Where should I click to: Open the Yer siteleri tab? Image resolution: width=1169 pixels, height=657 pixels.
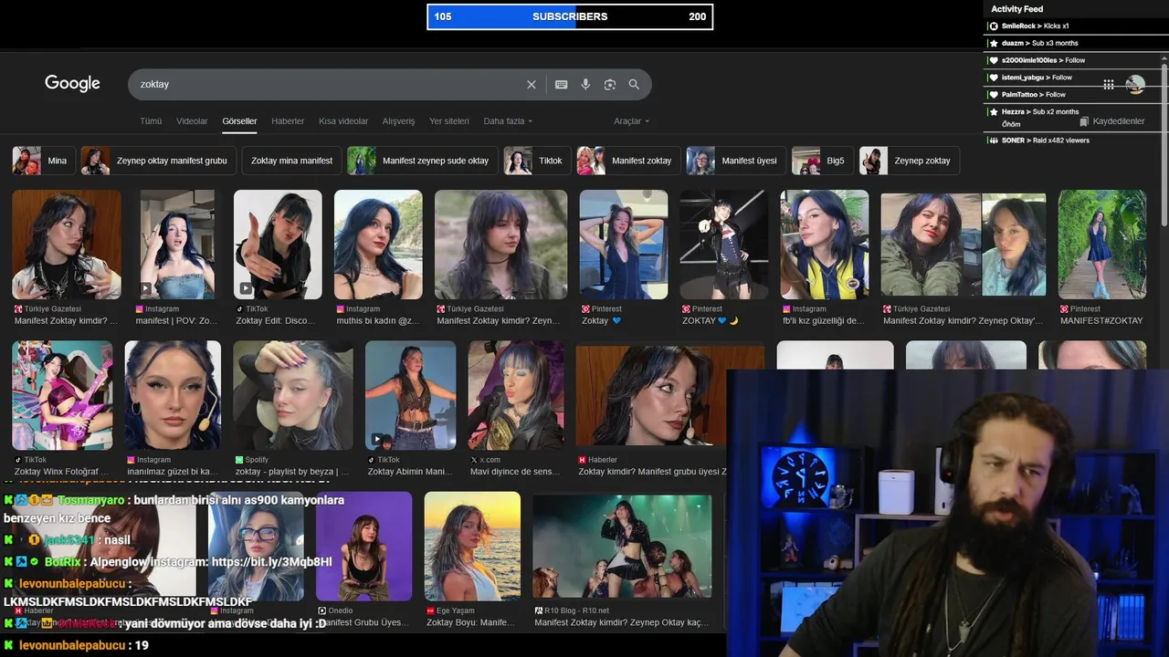click(x=449, y=121)
